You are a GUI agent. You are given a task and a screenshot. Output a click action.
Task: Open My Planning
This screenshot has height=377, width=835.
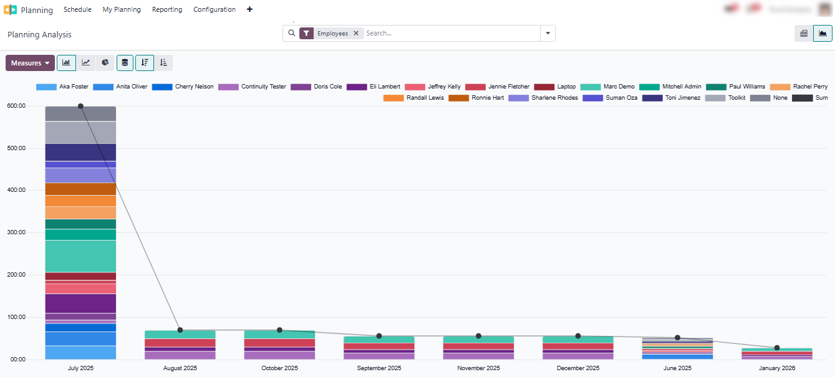click(122, 9)
